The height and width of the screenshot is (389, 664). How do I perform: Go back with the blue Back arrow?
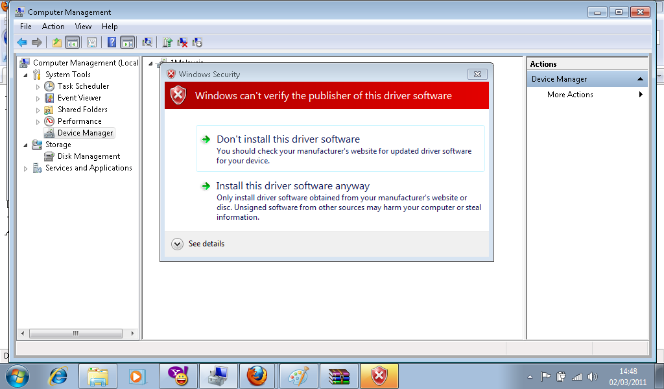22,42
